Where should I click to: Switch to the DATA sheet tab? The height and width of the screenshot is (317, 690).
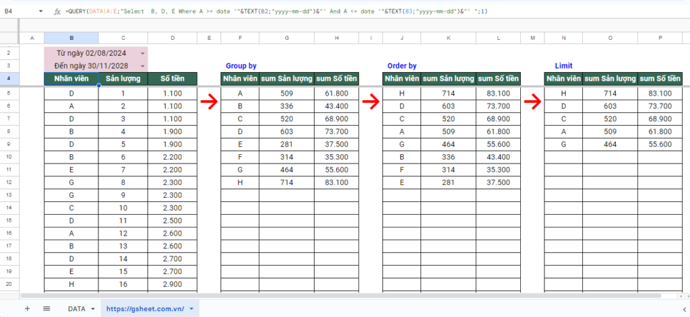77,309
